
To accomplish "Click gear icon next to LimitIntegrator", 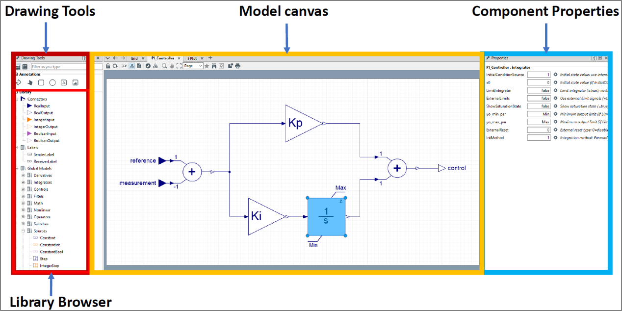I will (x=556, y=90).
